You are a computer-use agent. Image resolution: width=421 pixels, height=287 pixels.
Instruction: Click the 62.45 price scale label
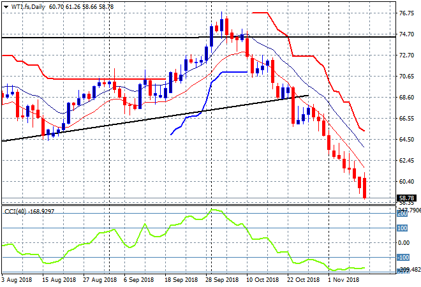406,161
